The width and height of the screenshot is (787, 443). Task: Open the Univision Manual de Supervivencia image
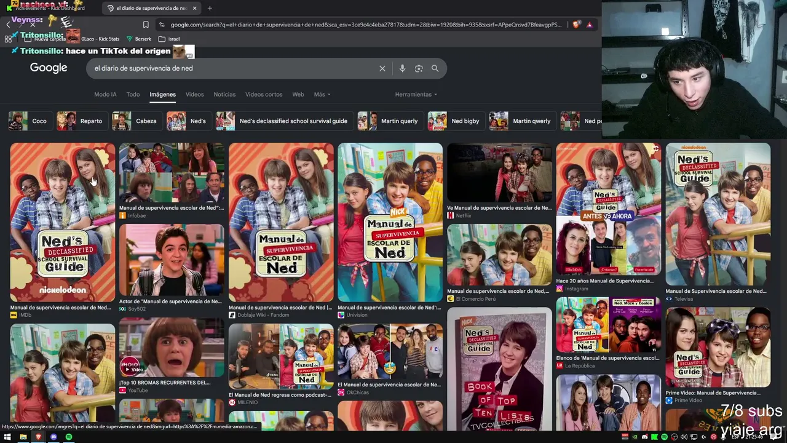pos(390,222)
